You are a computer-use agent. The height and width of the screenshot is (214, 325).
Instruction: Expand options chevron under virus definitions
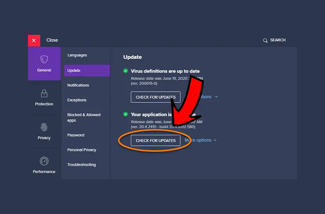[x=216, y=97]
